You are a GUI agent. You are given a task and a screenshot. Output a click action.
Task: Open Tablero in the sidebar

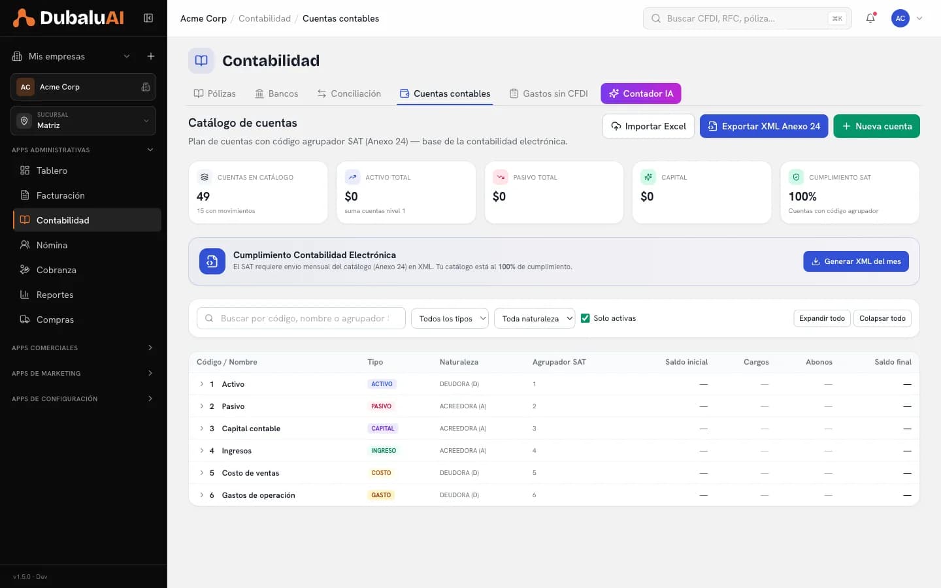click(x=87, y=171)
